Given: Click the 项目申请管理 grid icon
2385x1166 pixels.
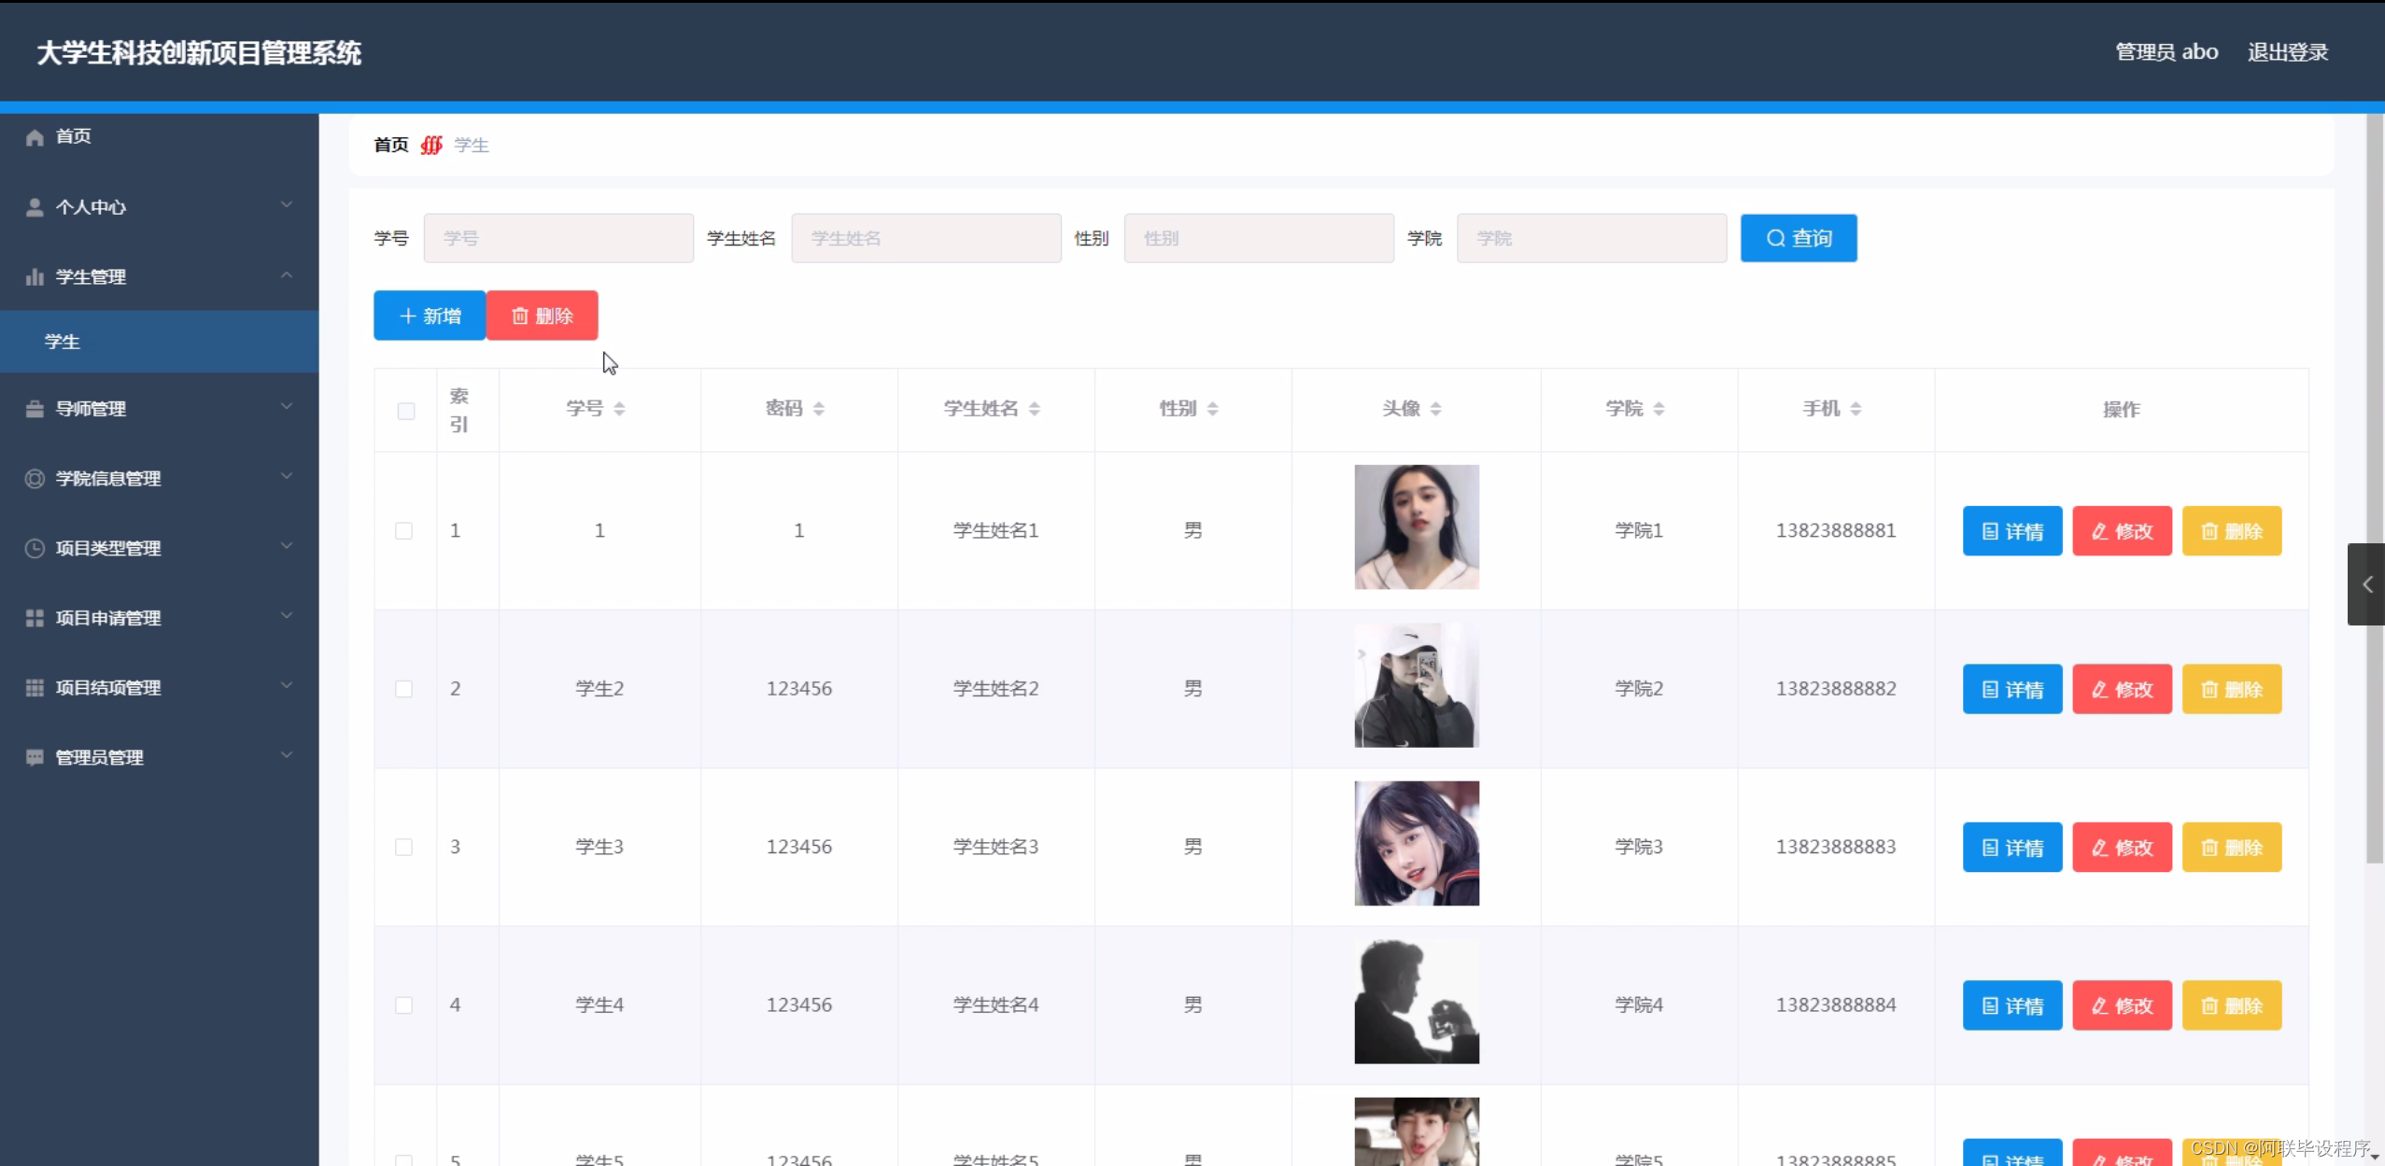Looking at the screenshot, I should [x=35, y=618].
